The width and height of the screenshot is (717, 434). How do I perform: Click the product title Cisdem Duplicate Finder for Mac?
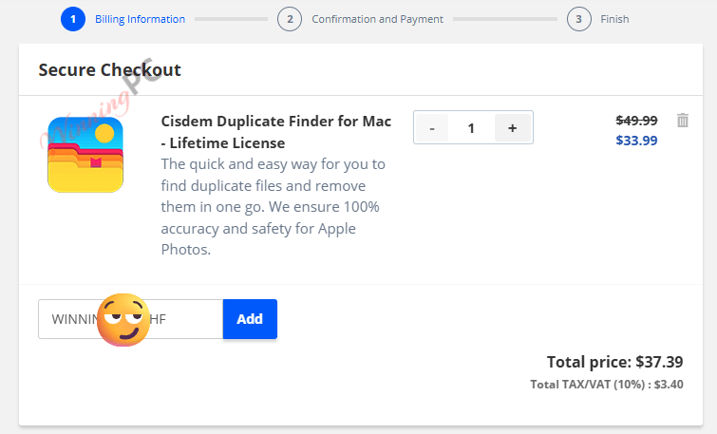pos(275,132)
